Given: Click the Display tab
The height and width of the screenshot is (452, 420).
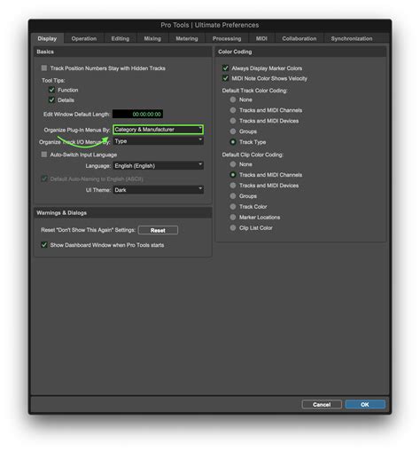Looking at the screenshot, I should [x=47, y=38].
